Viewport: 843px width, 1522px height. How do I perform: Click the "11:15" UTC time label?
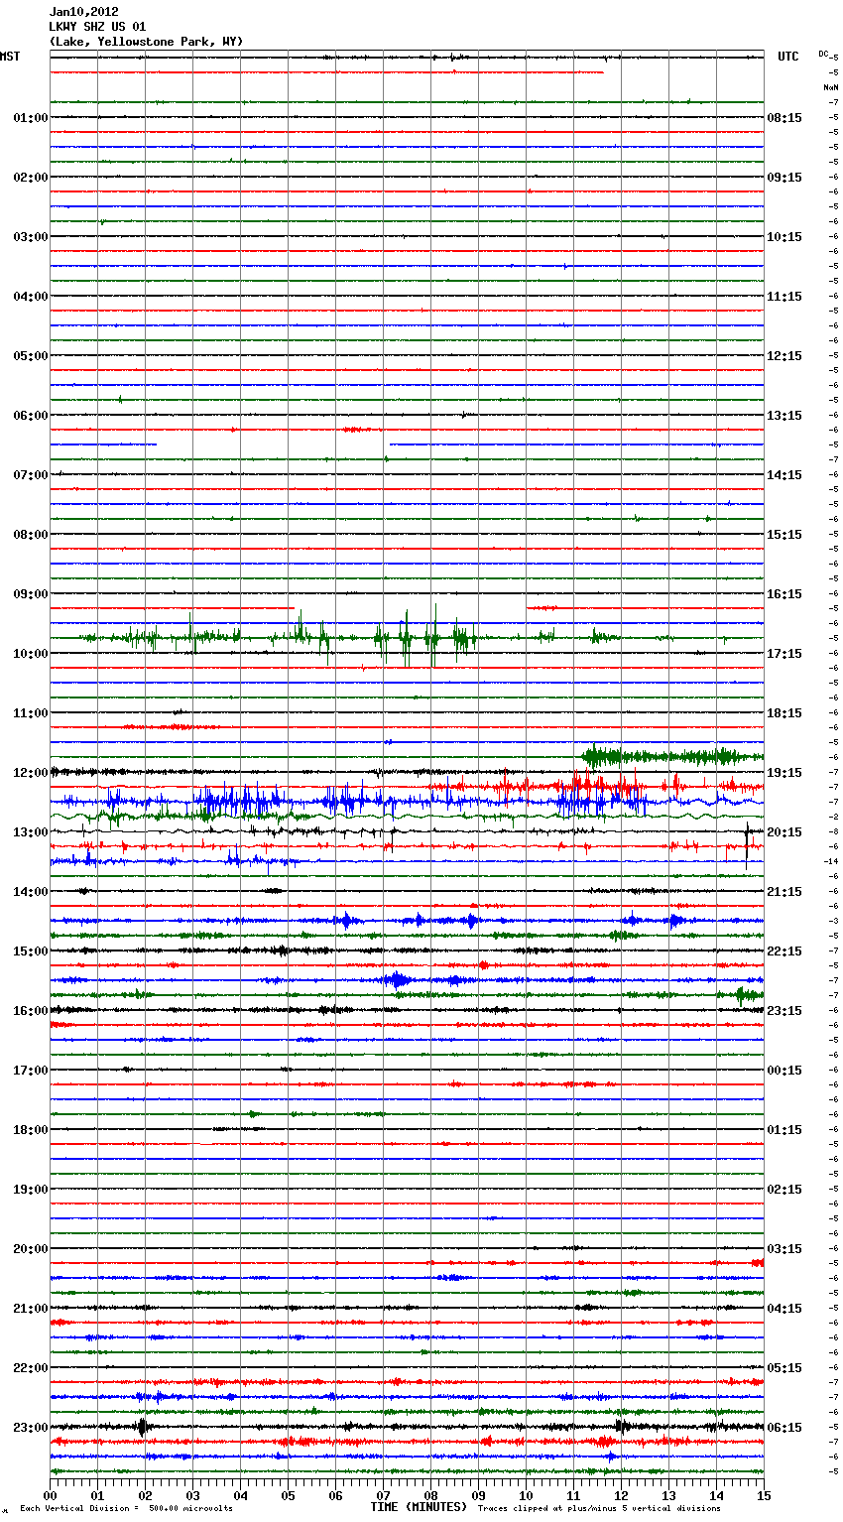pos(784,297)
